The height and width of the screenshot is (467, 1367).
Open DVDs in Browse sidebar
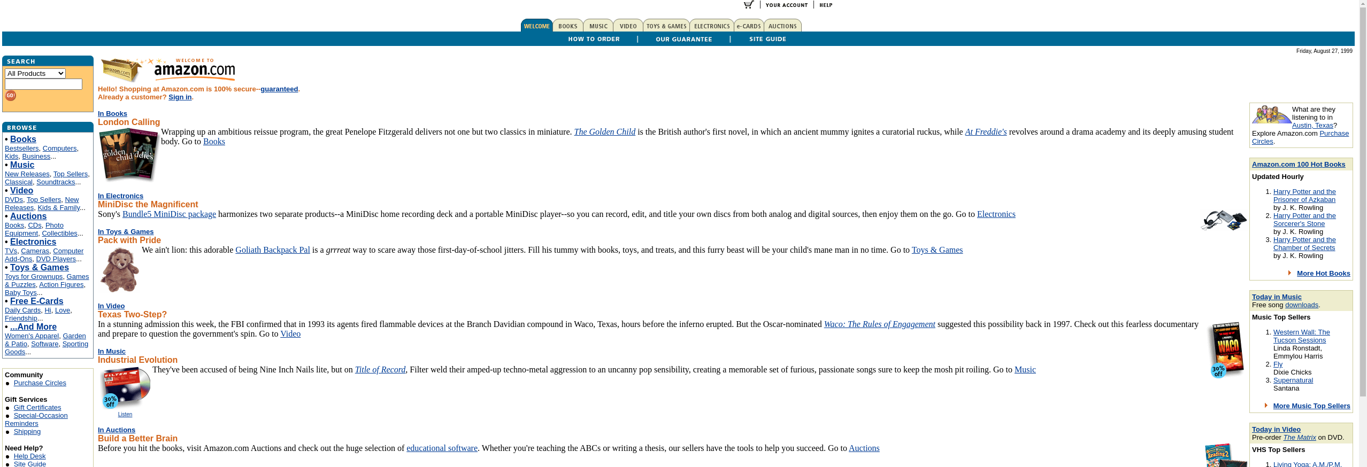pos(14,200)
